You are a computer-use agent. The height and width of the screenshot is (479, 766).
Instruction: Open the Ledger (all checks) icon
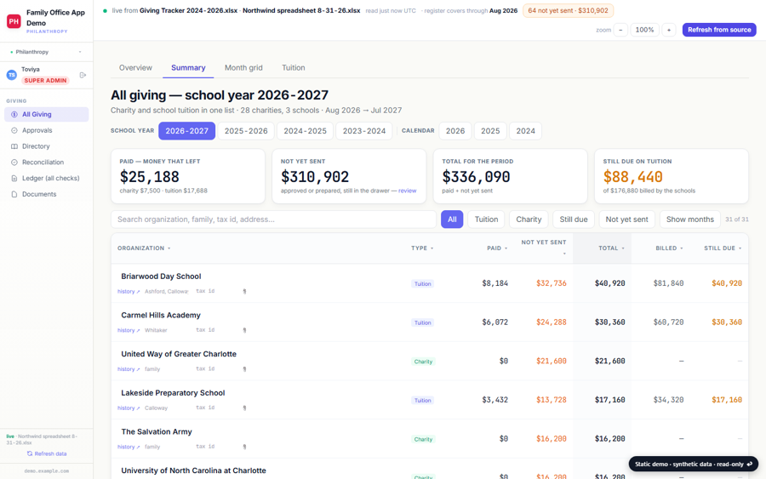(14, 178)
